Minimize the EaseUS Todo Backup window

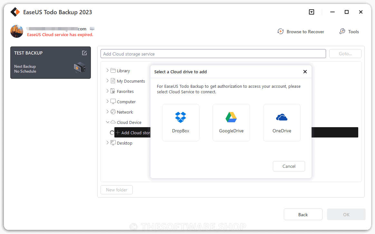pyautogui.click(x=332, y=12)
